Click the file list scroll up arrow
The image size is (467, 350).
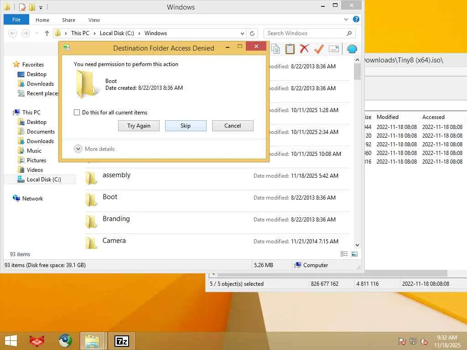(357, 60)
